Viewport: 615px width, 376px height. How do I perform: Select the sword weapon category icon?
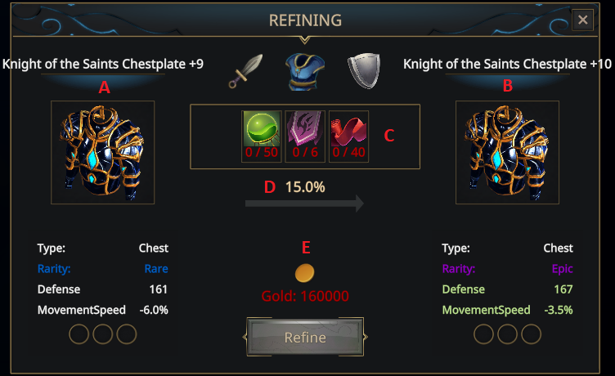[245, 72]
